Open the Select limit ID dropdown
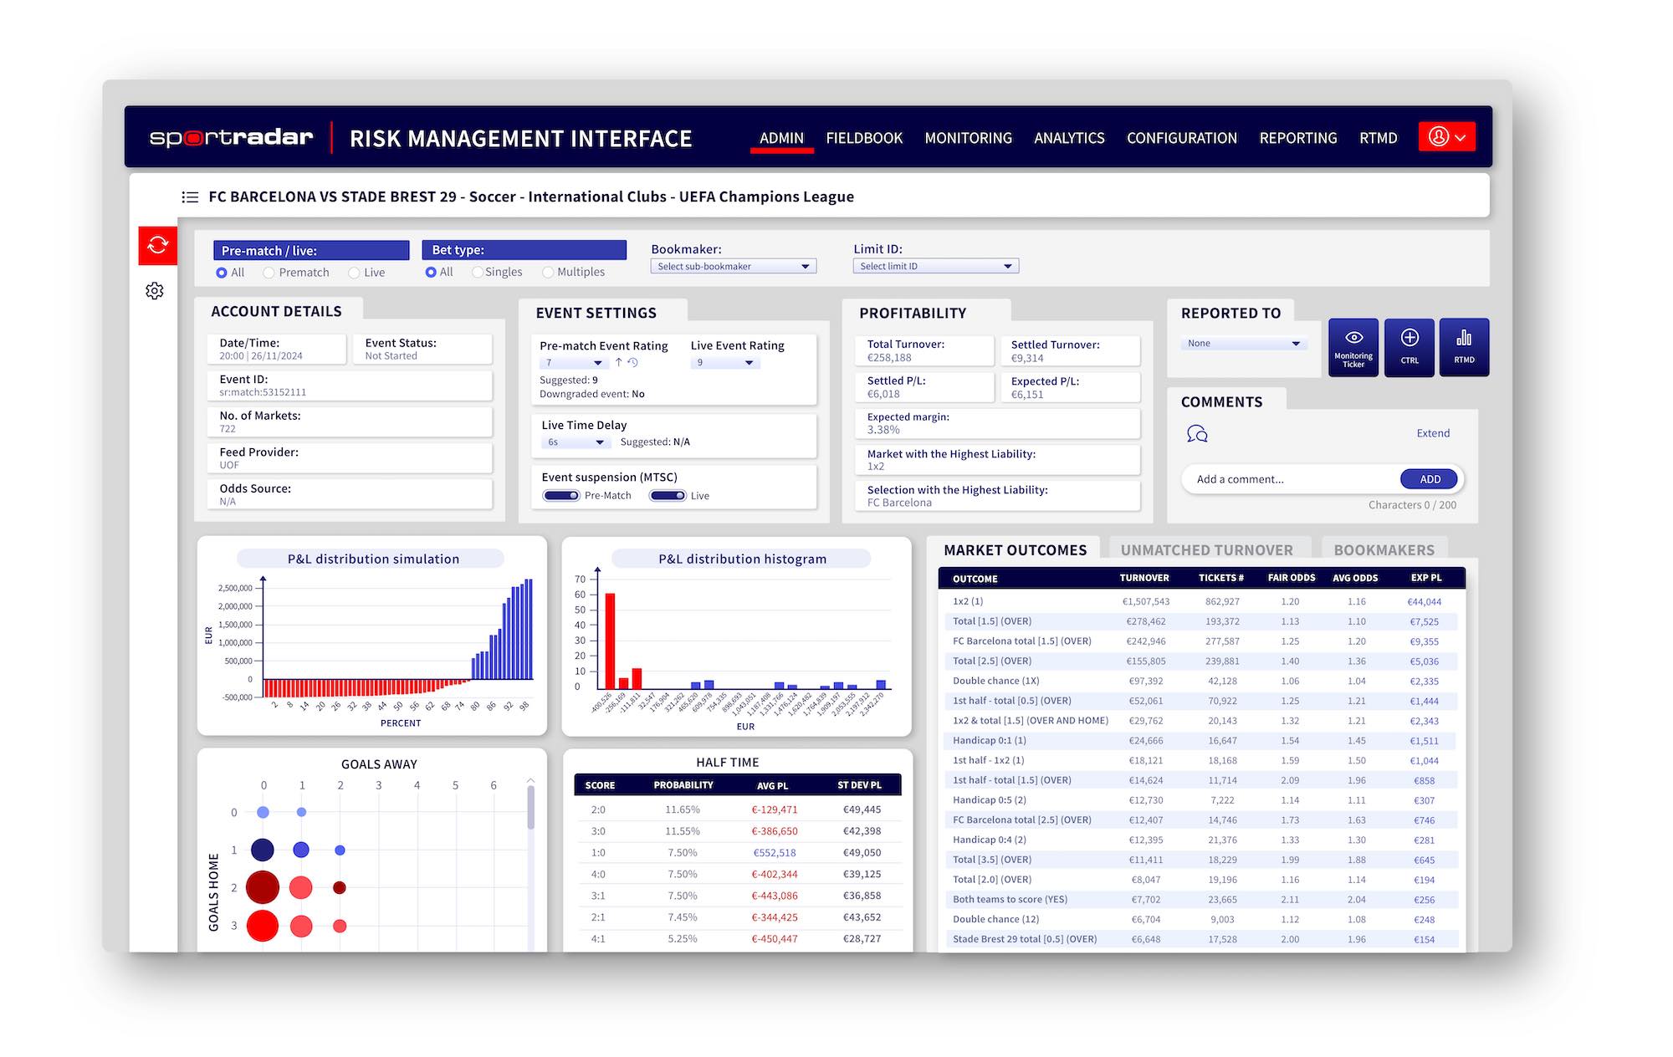The height and width of the screenshot is (1057, 1673). tap(935, 267)
